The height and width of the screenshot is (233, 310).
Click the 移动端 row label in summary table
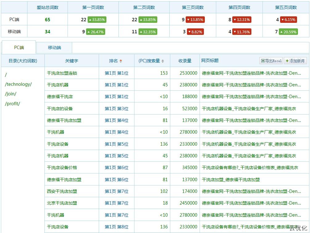(x=14, y=31)
